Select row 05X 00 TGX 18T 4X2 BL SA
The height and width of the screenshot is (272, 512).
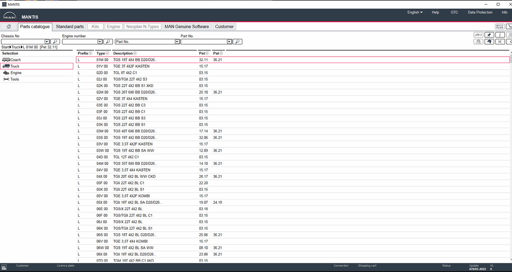[x=293, y=202]
